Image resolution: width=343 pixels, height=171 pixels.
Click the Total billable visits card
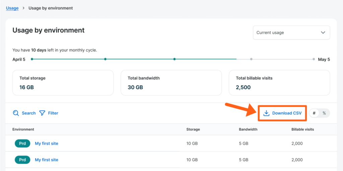(x=279, y=83)
